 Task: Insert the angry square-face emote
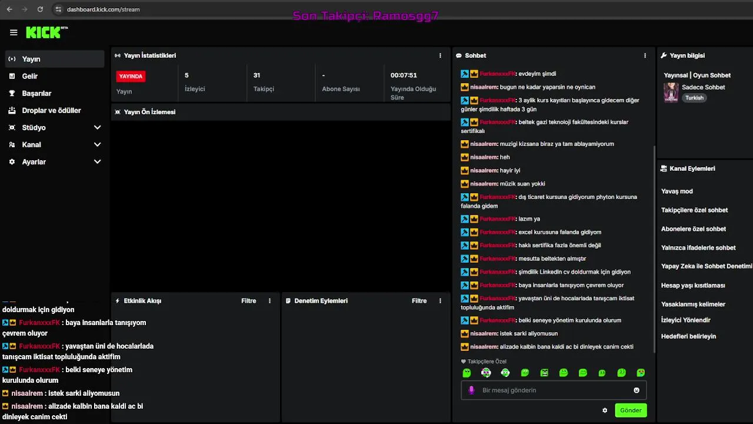tap(544, 373)
